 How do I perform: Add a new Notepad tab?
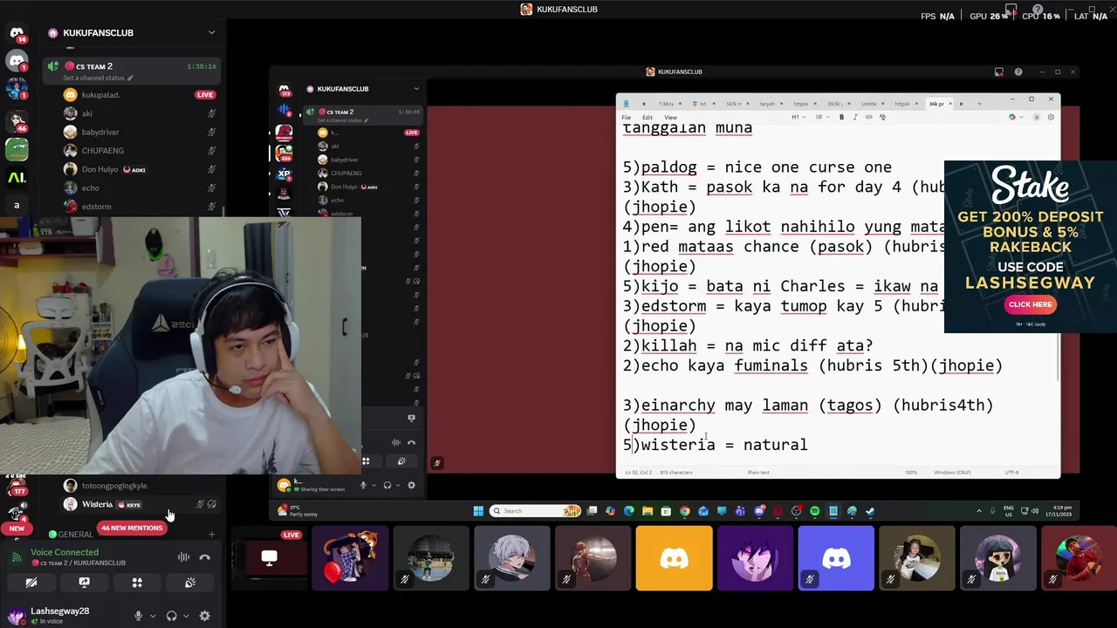979,104
